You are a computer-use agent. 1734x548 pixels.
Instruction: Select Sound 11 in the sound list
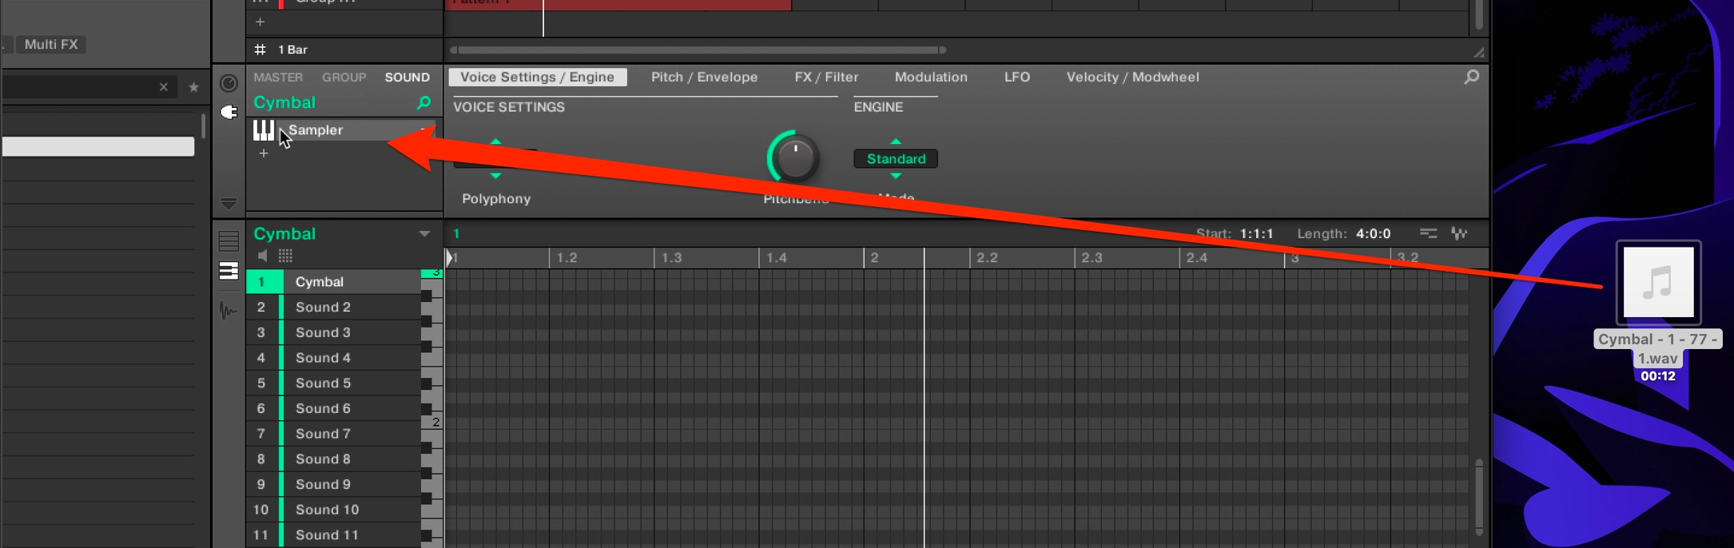tap(333, 535)
